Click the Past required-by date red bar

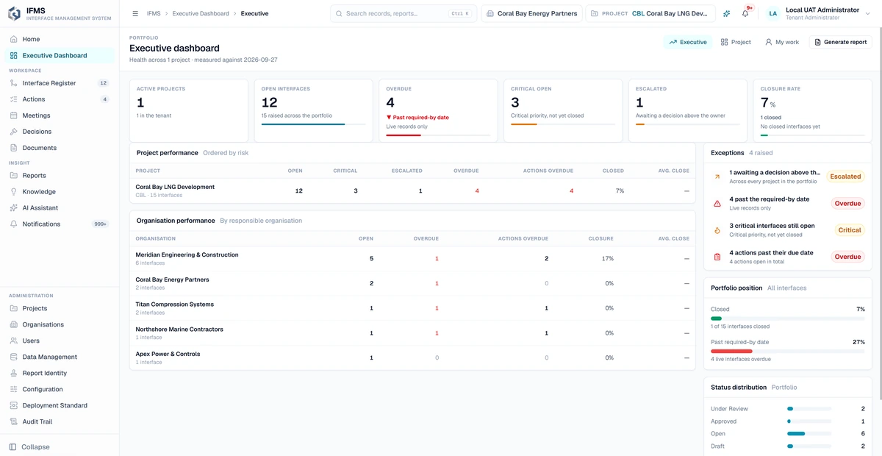pos(731,352)
